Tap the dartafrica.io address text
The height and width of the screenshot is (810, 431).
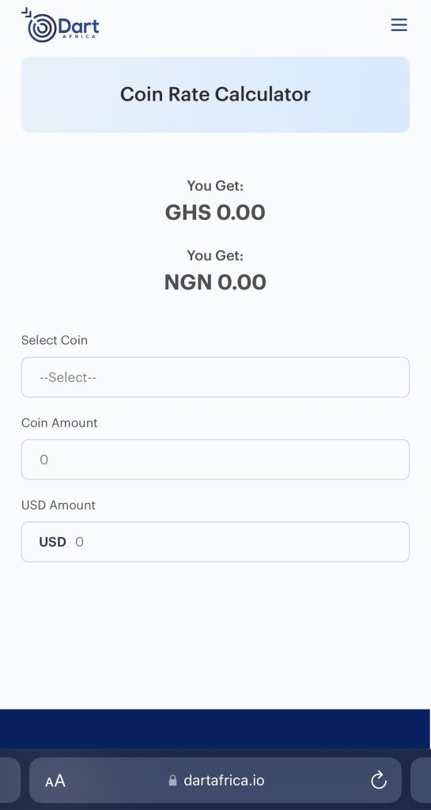point(224,780)
